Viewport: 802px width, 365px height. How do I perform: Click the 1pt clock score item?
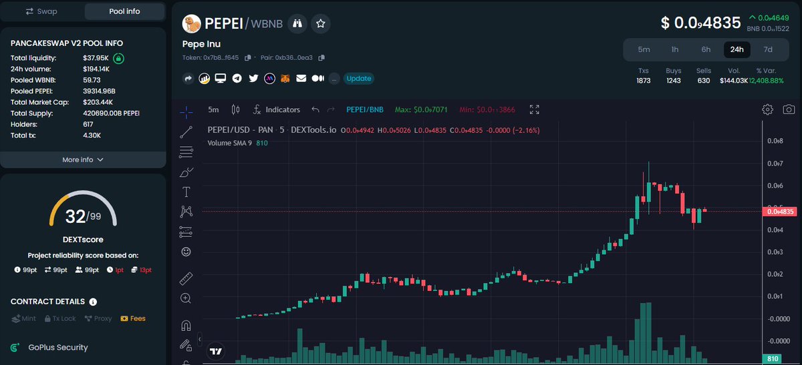click(116, 270)
